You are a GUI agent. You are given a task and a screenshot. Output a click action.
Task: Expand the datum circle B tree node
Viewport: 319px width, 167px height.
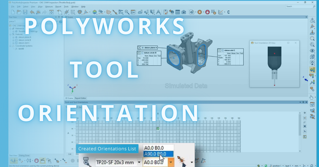pyautogui.click(x=14, y=40)
